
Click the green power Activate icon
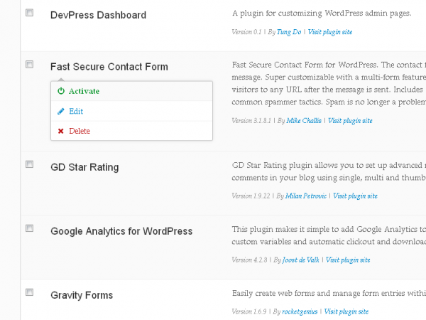[61, 91]
